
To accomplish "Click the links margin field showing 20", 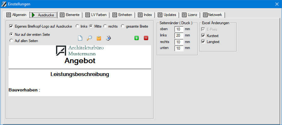I will 179,35.
